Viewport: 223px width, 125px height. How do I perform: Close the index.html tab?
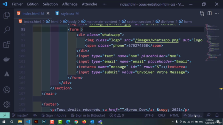[x=48, y=14]
